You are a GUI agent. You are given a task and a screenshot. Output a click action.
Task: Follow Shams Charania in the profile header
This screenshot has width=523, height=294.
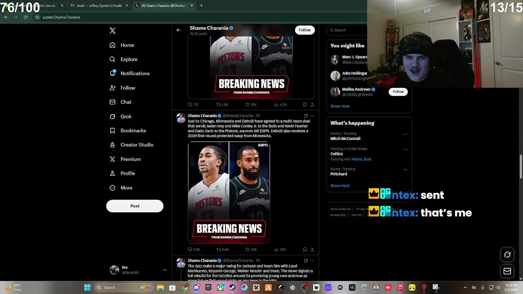coord(305,30)
